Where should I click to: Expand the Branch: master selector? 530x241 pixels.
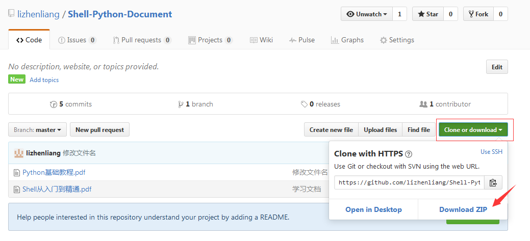[x=37, y=130]
